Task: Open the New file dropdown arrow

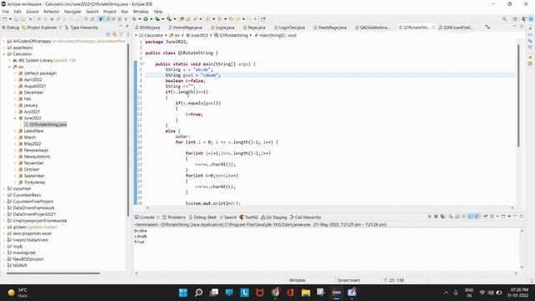Action: click(10, 19)
